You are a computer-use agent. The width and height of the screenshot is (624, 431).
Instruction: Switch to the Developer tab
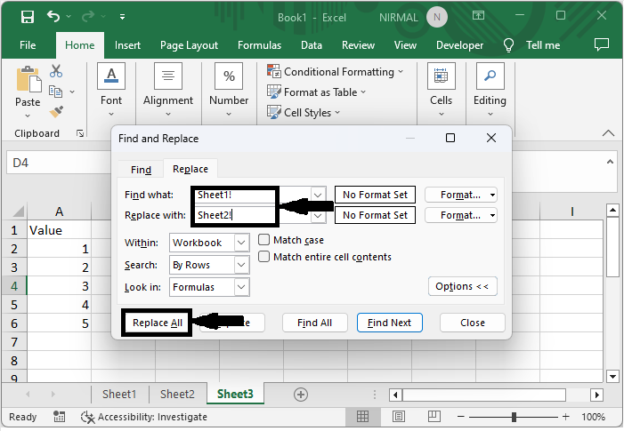coord(459,45)
